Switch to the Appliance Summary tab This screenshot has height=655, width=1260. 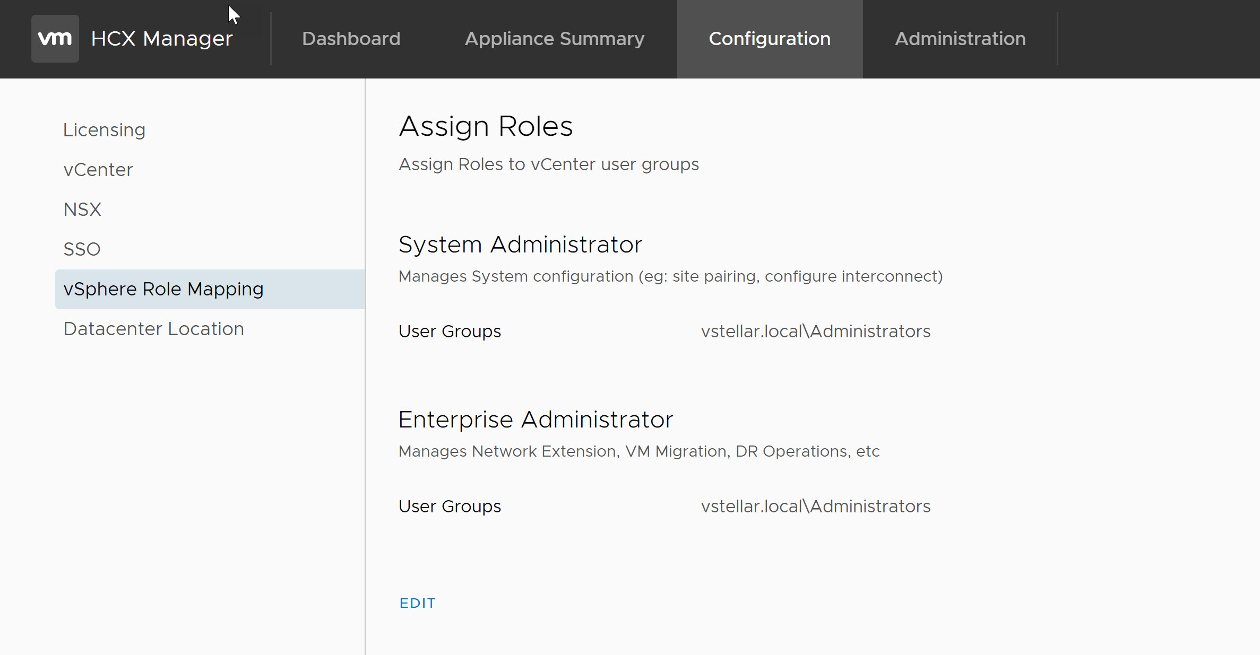coord(554,39)
